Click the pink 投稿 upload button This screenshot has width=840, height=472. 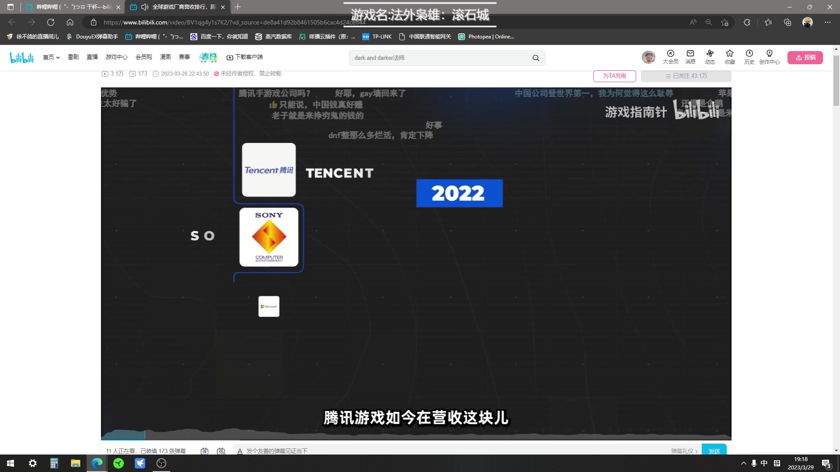[x=805, y=57]
